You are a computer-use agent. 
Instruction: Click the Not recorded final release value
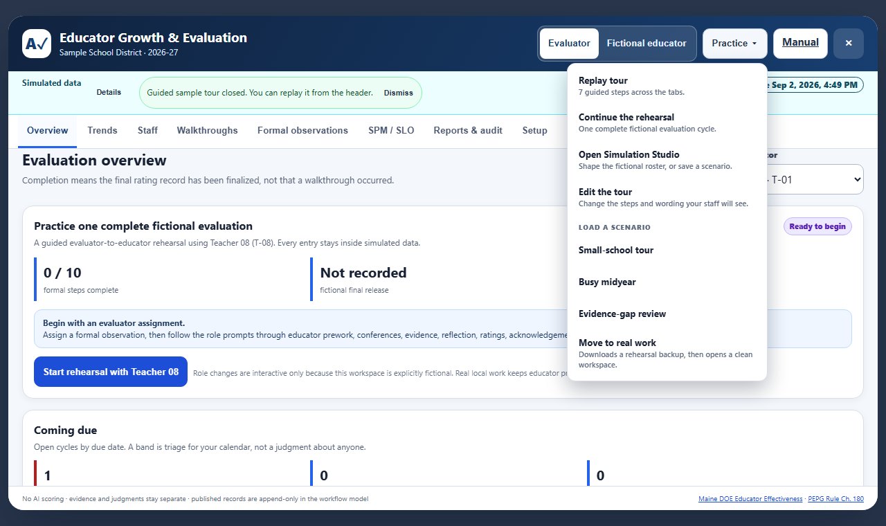pyautogui.click(x=363, y=273)
